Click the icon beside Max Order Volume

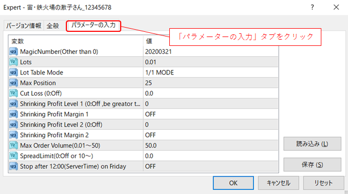(13, 145)
